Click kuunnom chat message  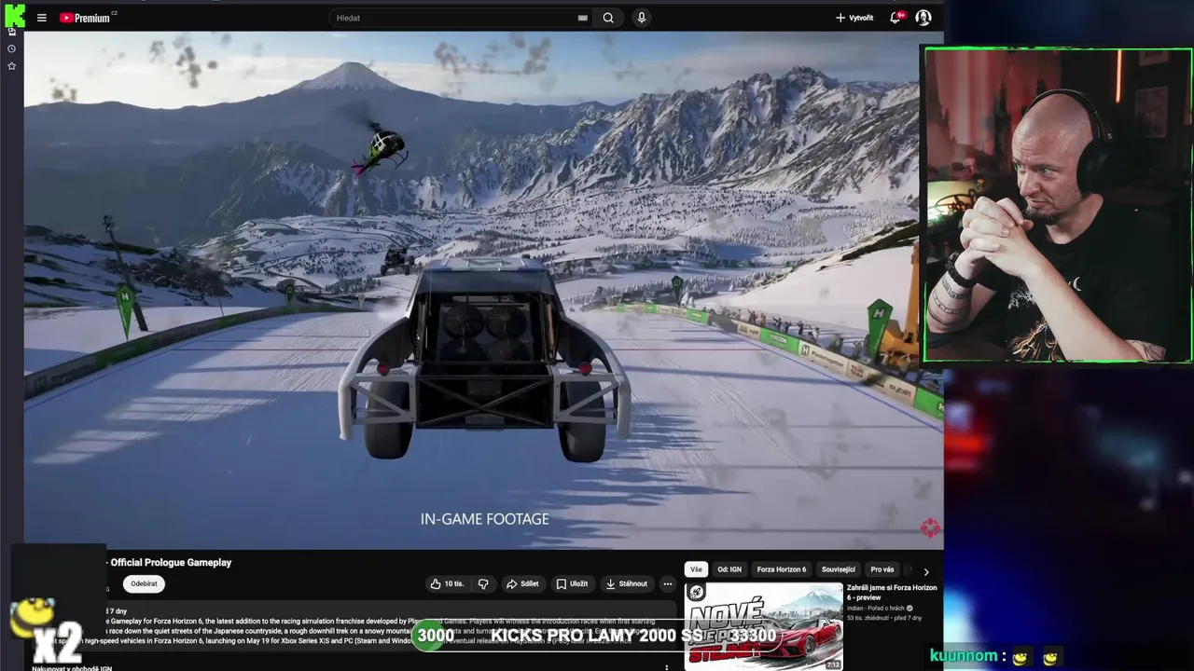[x=994, y=656]
